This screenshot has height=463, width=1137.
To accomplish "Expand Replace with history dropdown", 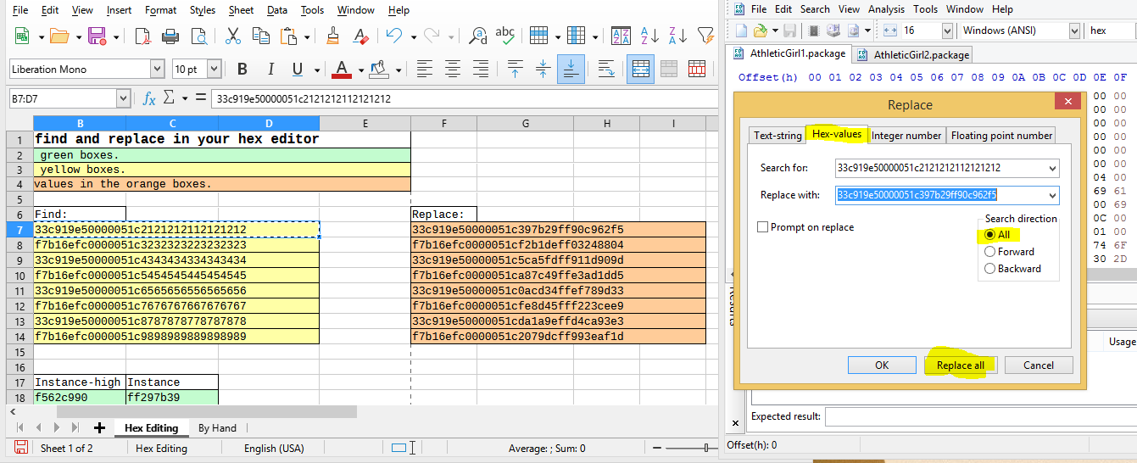I will click(x=1052, y=196).
